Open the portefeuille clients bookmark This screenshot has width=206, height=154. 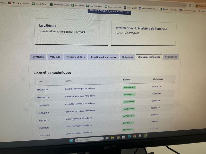tap(59, 5)
